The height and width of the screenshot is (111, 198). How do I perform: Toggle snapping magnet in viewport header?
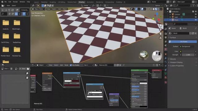97,6
